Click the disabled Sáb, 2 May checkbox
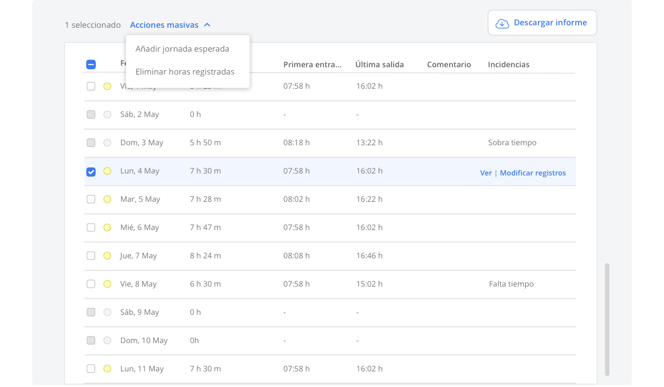The width and height of the screenshot is (664, 387). pyautogui.click(x=91, y=115)
